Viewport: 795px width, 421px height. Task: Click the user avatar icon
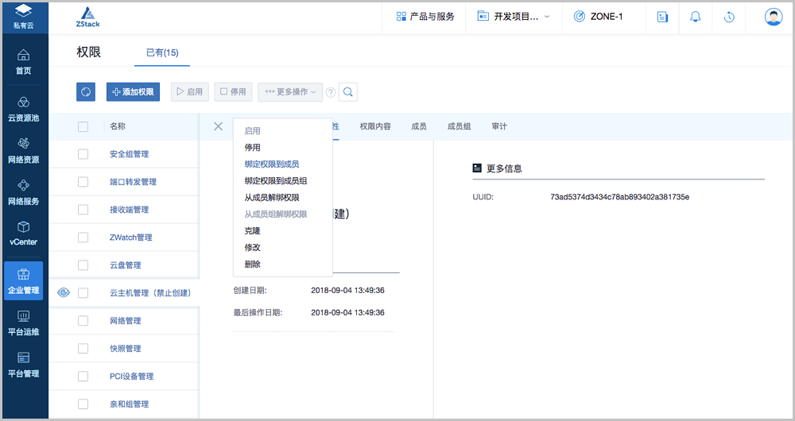[x=773, y=17]
